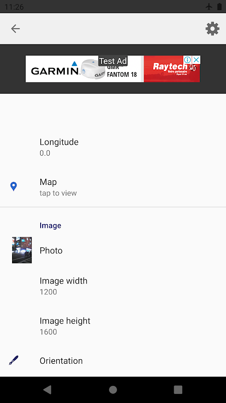This screenshot has height=403, width=226.
Task: Click the Garmin logo in the ad
Action: click(x=55, y=70)
